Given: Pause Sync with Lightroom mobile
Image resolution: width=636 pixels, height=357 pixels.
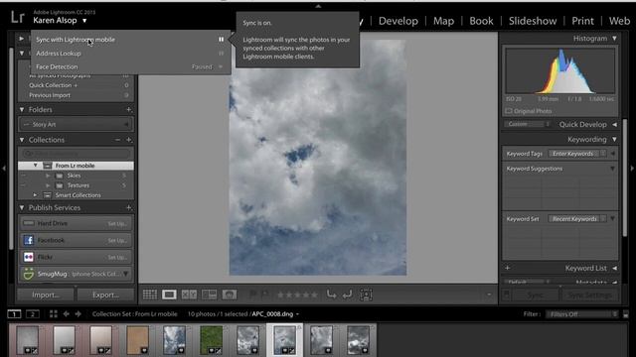Looking at the screenshot, I should [221, 40].
